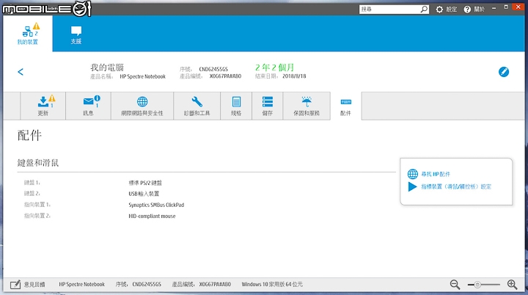
Task: Switch to the 支援 tab
Action: tap(76, 34)
